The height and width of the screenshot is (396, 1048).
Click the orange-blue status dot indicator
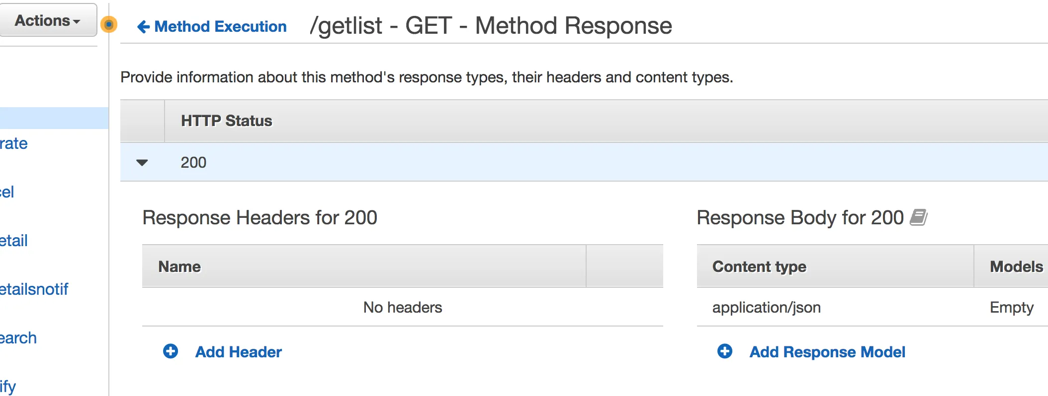108,24
